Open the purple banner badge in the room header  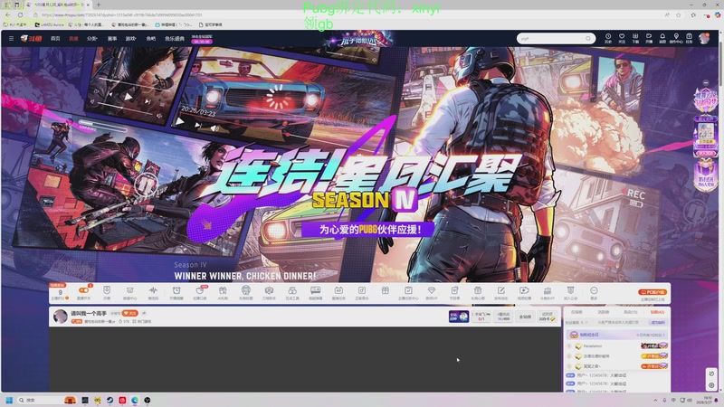pyautogui.click(x=458, y=316)
